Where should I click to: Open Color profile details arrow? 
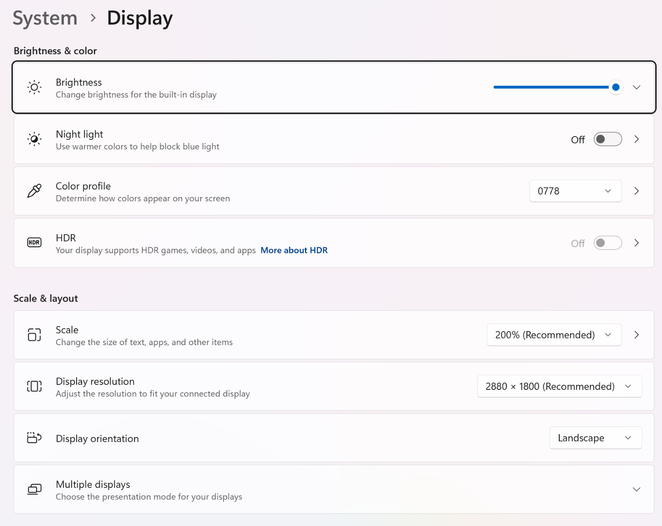(636, 191)
